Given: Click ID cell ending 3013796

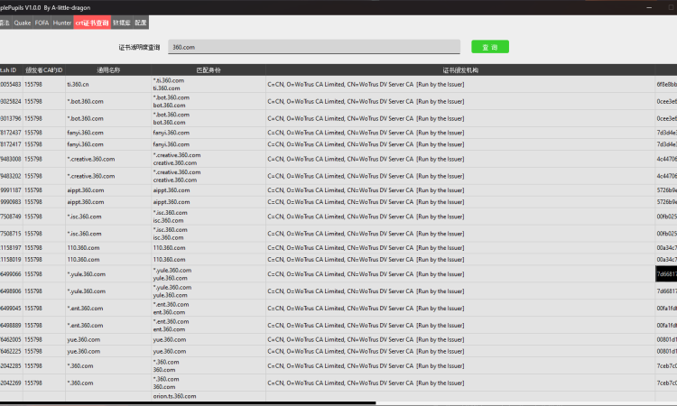Looking at the screenshot, I should pyautogui.click(x=11, y=118).
